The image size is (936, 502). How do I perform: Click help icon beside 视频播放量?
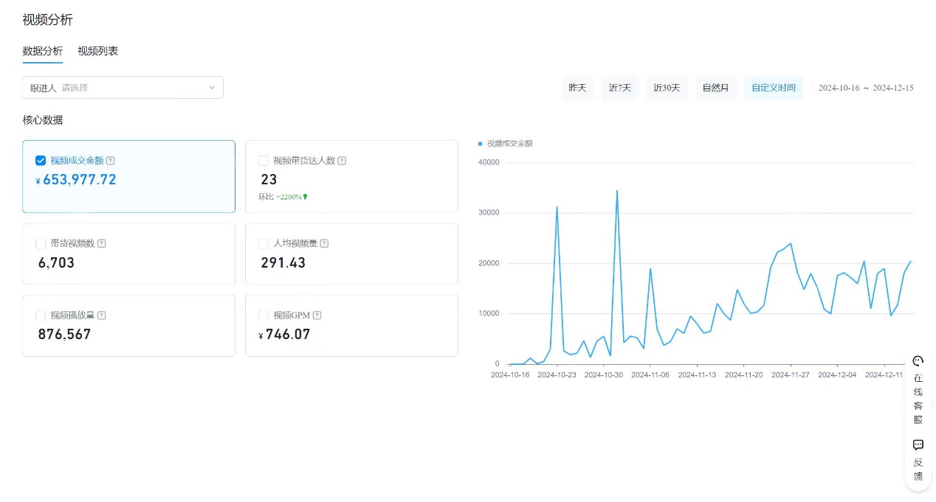point(102,316)
